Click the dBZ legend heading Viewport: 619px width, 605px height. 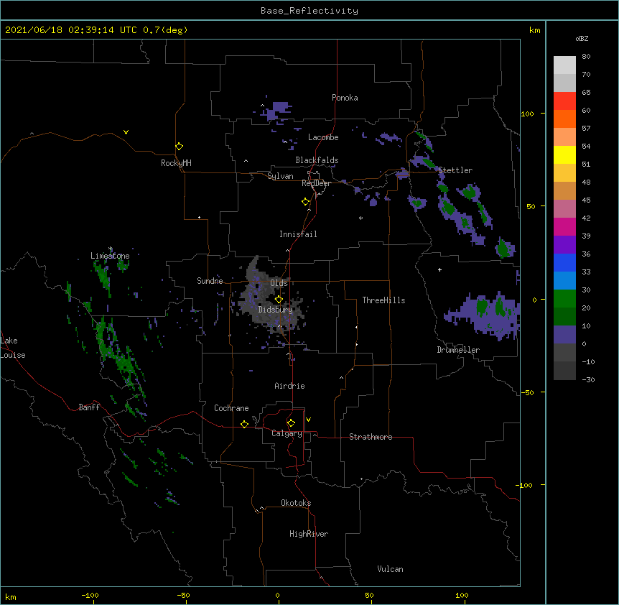pyautogui.click(x=582, y=39)
